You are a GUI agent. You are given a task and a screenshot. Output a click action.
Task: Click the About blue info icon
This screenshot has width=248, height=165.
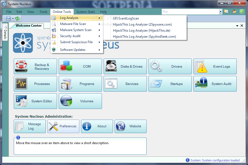tap(87, 126)
